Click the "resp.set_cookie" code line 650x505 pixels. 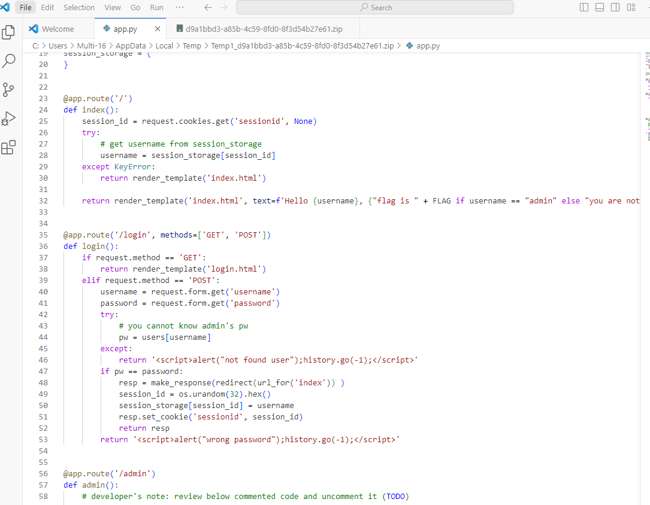point(211,417)
